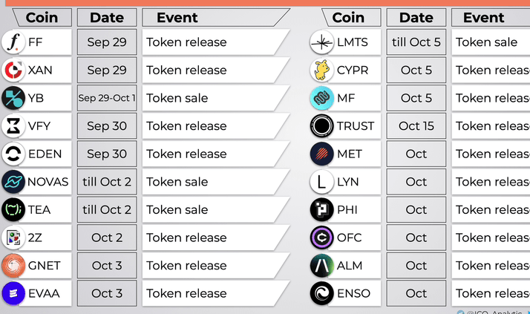This screenshot has width=530, height=314.
Task: Click the FF coin logo icon
Action: pyautogui.click(x=13, y=42)
